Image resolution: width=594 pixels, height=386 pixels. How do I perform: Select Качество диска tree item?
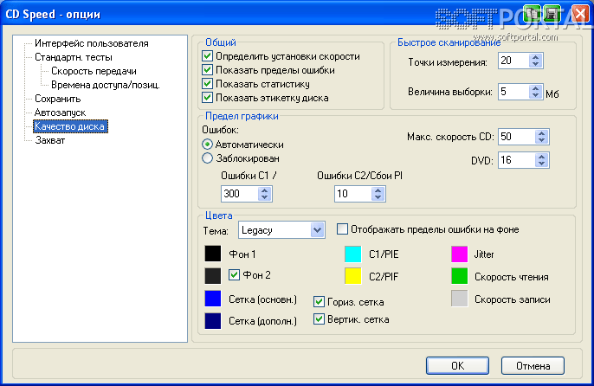coord(70,126)
